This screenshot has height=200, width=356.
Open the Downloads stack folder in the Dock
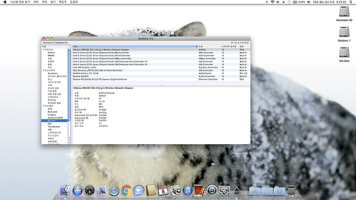pyautogui.click(x=279, y=191)
